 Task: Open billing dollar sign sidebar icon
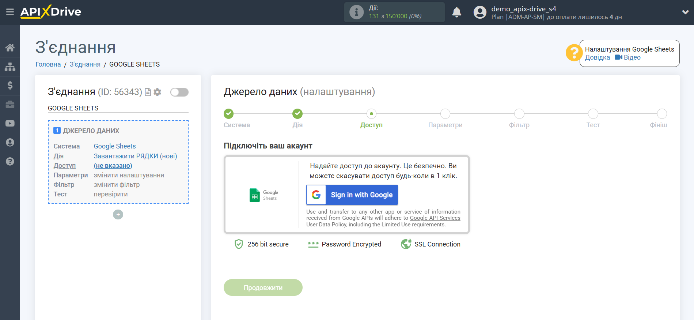click(10, 86)
